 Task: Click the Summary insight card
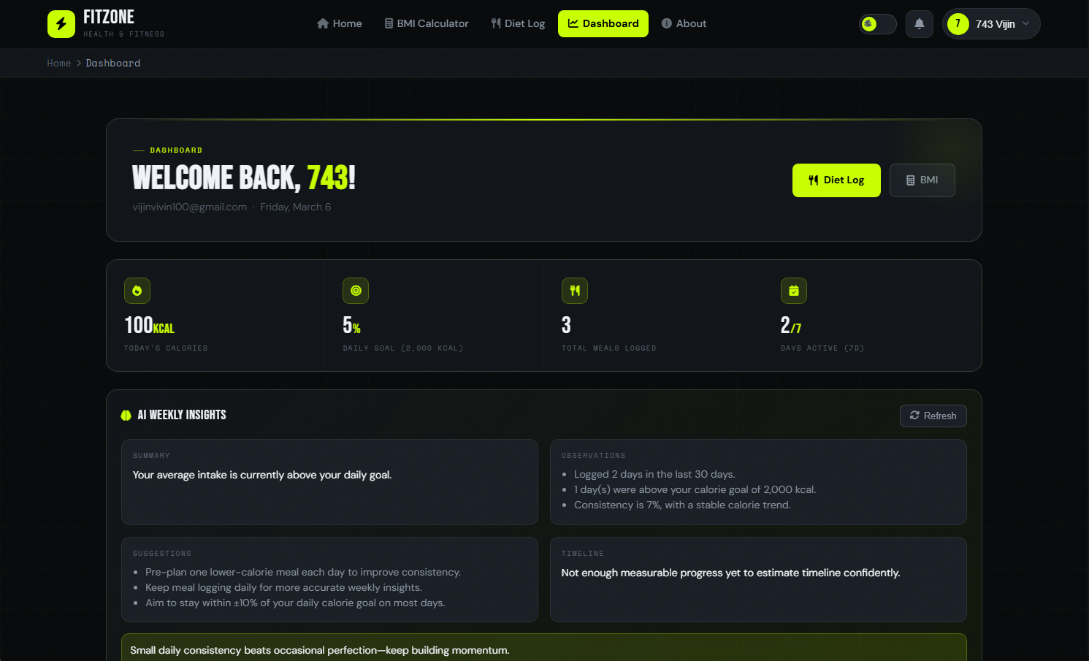coord(329,482)
